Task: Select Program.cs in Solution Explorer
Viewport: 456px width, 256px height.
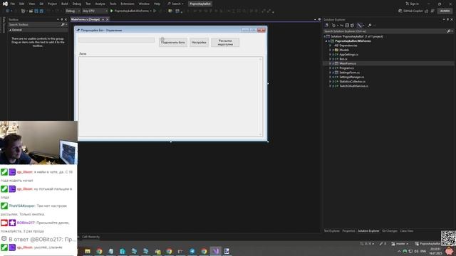Action: 347,68
